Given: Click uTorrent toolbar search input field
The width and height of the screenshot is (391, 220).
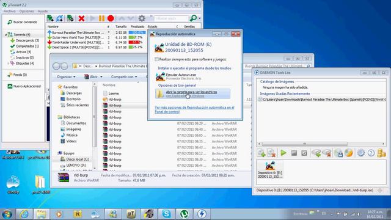Looking at the screenshot, I should click(171, 18).
